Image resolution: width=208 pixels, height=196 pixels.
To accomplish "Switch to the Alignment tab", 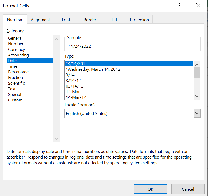I will click(40, 20).
